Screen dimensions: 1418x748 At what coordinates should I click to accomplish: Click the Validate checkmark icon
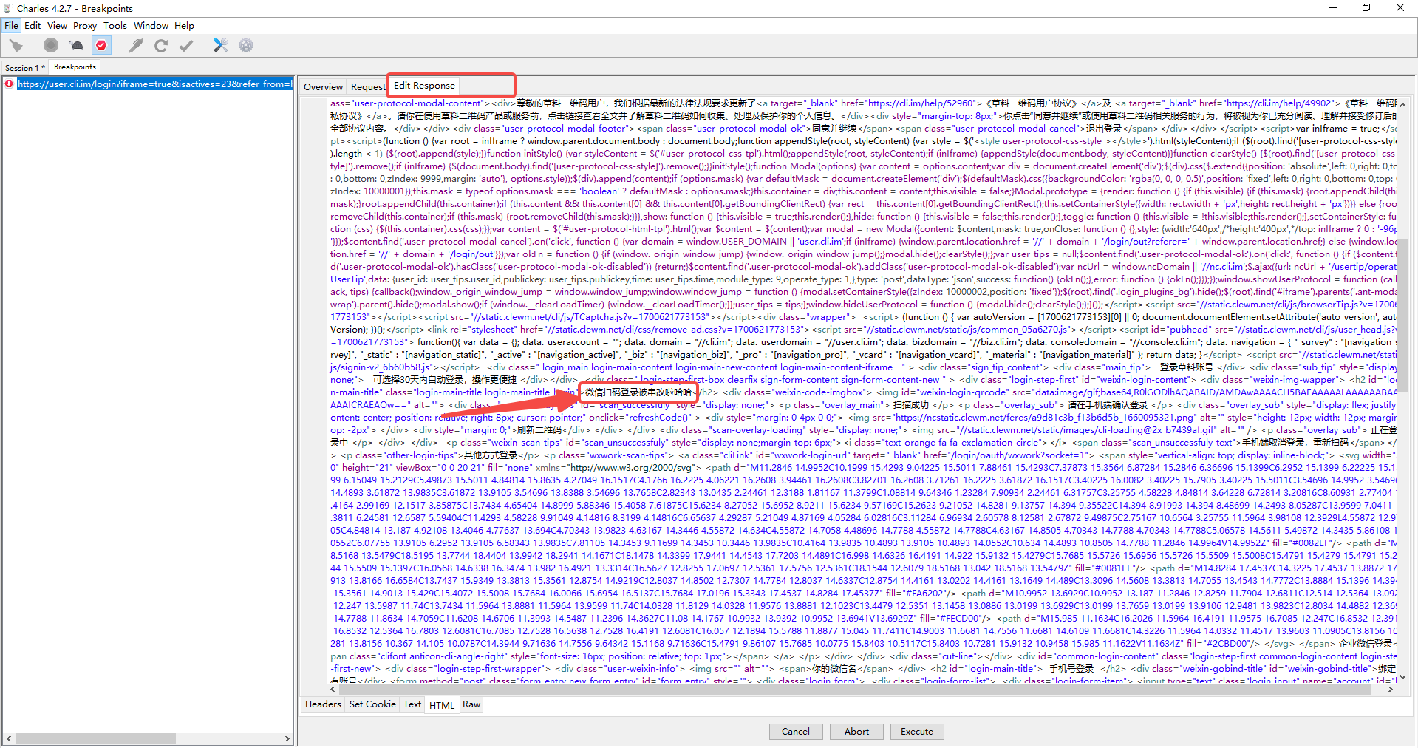click(186, 45)
